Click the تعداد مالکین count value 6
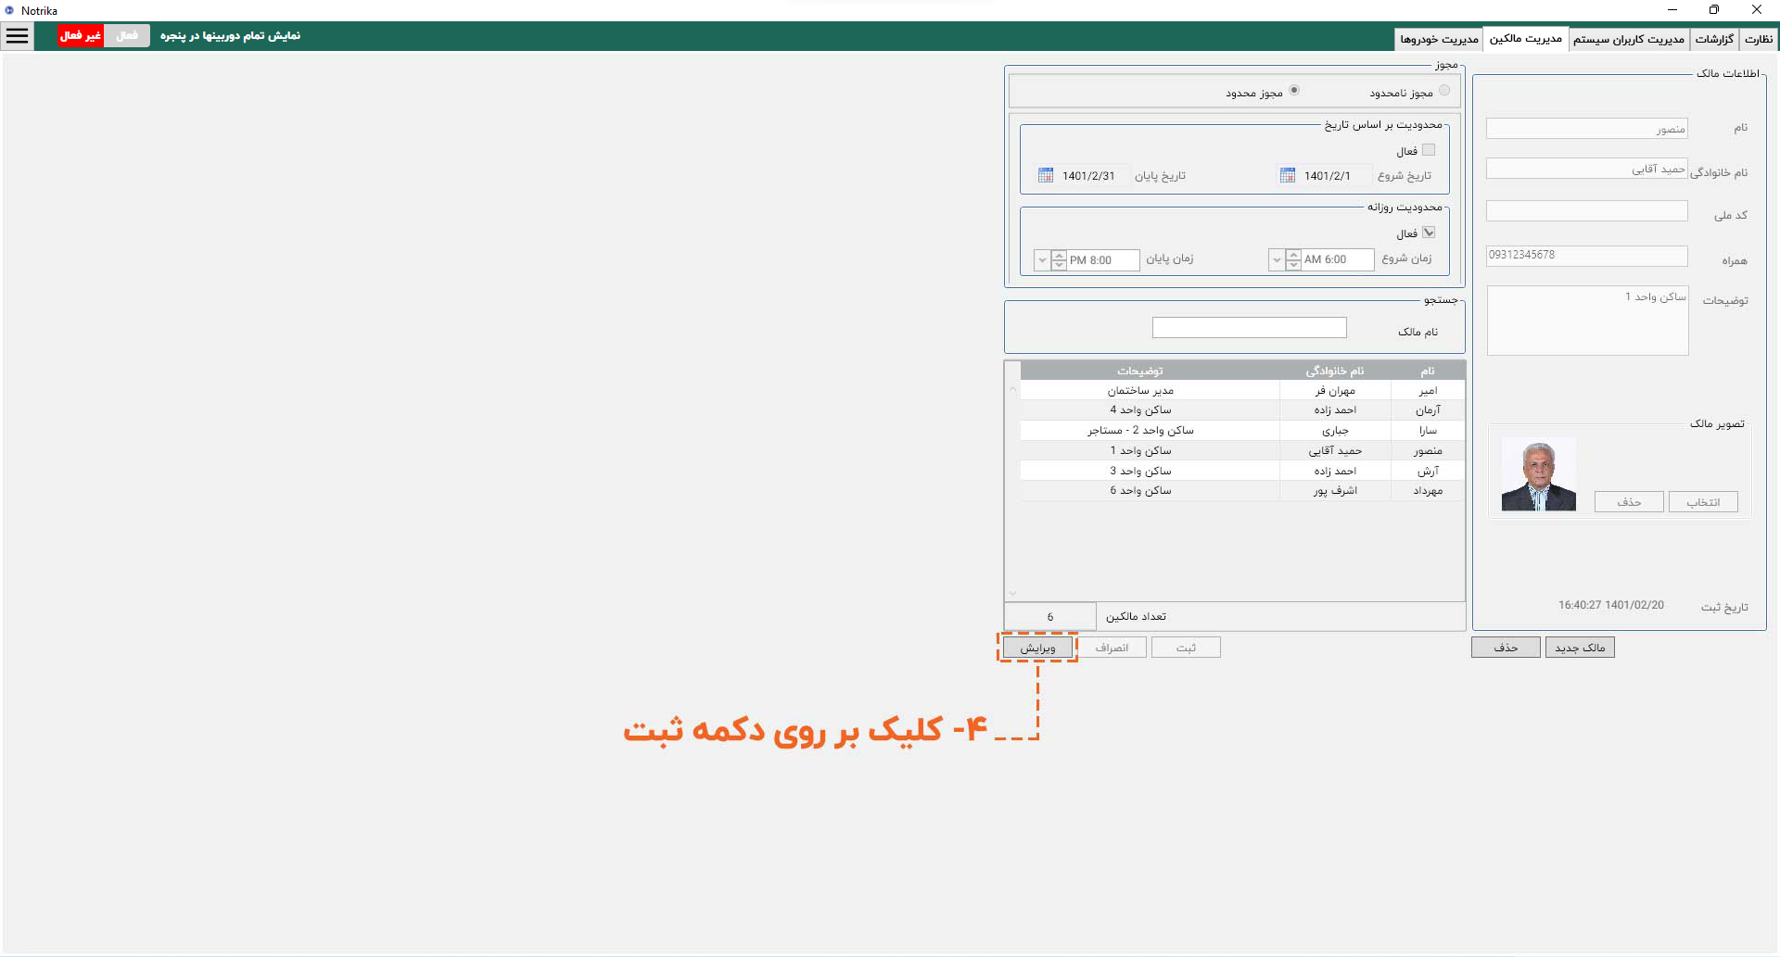Viewport: 1780px width, 957px height. pos(1050,617)
